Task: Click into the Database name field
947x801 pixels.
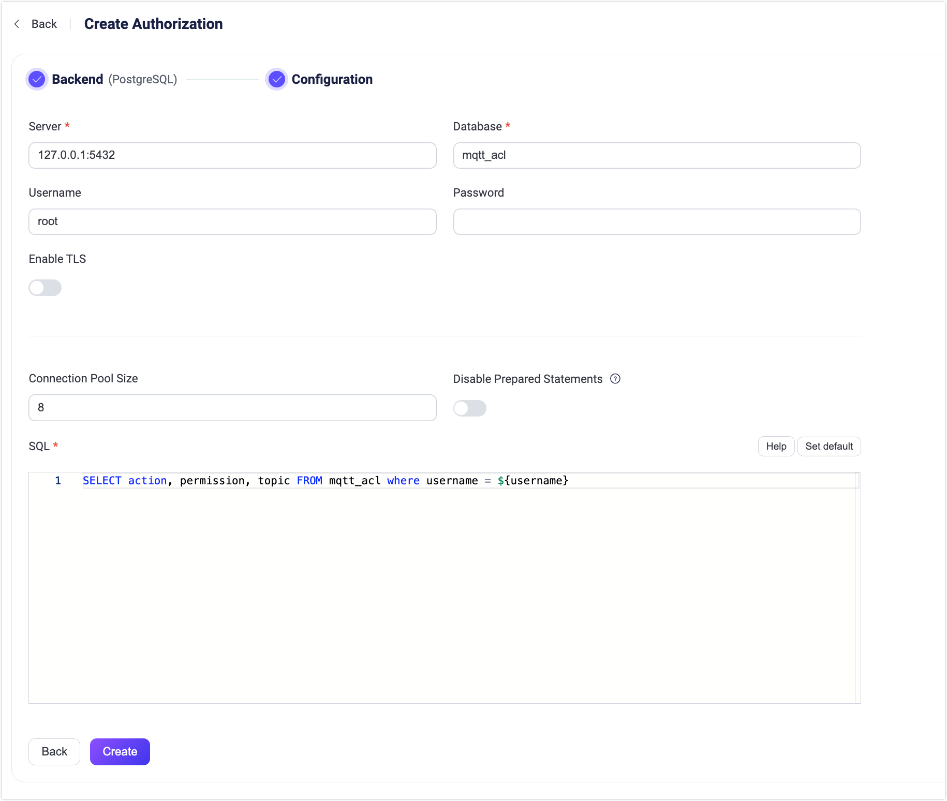Action: pyautogui.click(x=657, y=155)
